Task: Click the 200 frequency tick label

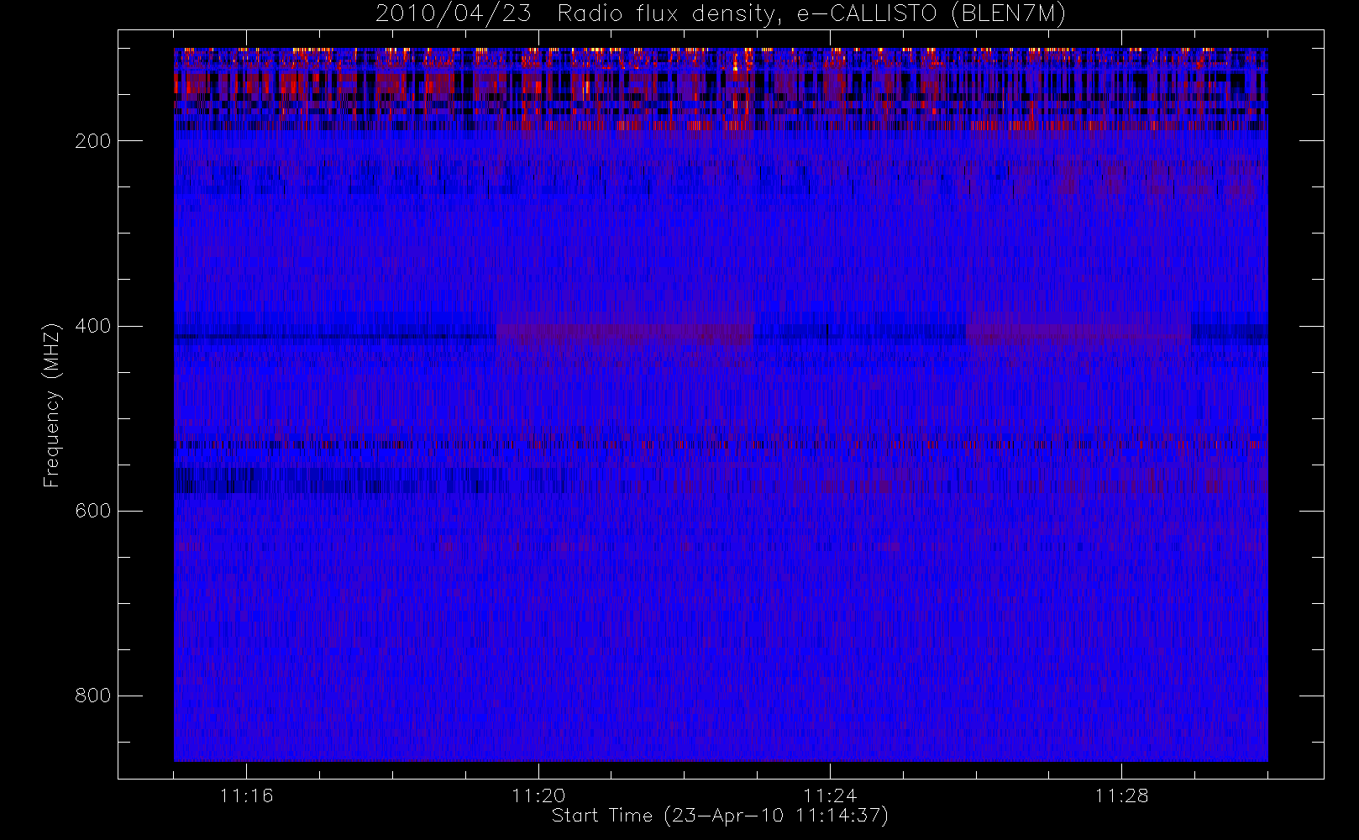Action: pyautogui.click(x=92, y=141)
